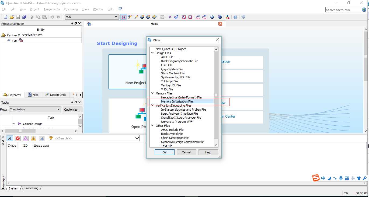Collapse the Other Files category

click(153, 126)
